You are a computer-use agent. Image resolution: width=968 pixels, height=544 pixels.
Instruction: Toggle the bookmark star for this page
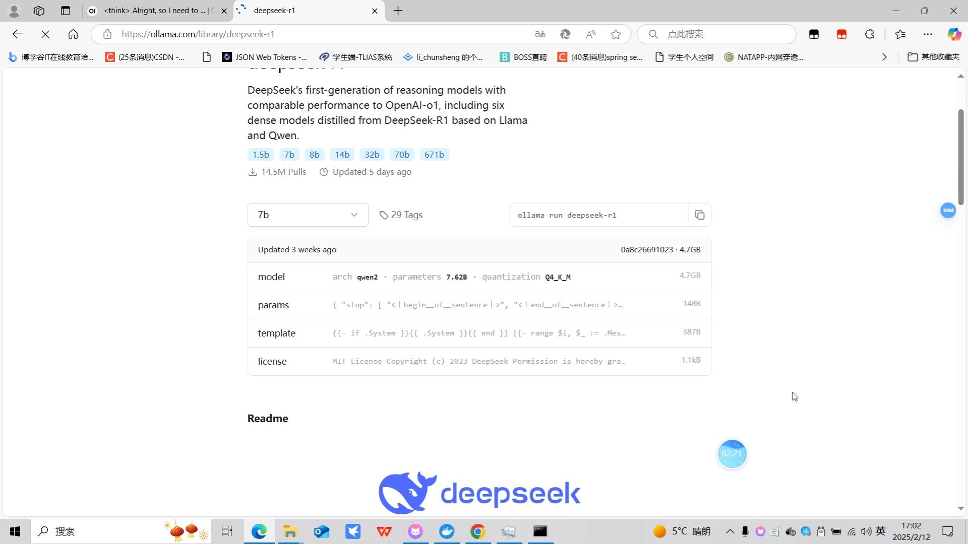click(615, 34)
